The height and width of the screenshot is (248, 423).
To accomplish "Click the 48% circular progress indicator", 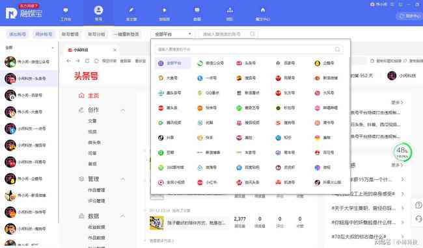I will 402,153.
